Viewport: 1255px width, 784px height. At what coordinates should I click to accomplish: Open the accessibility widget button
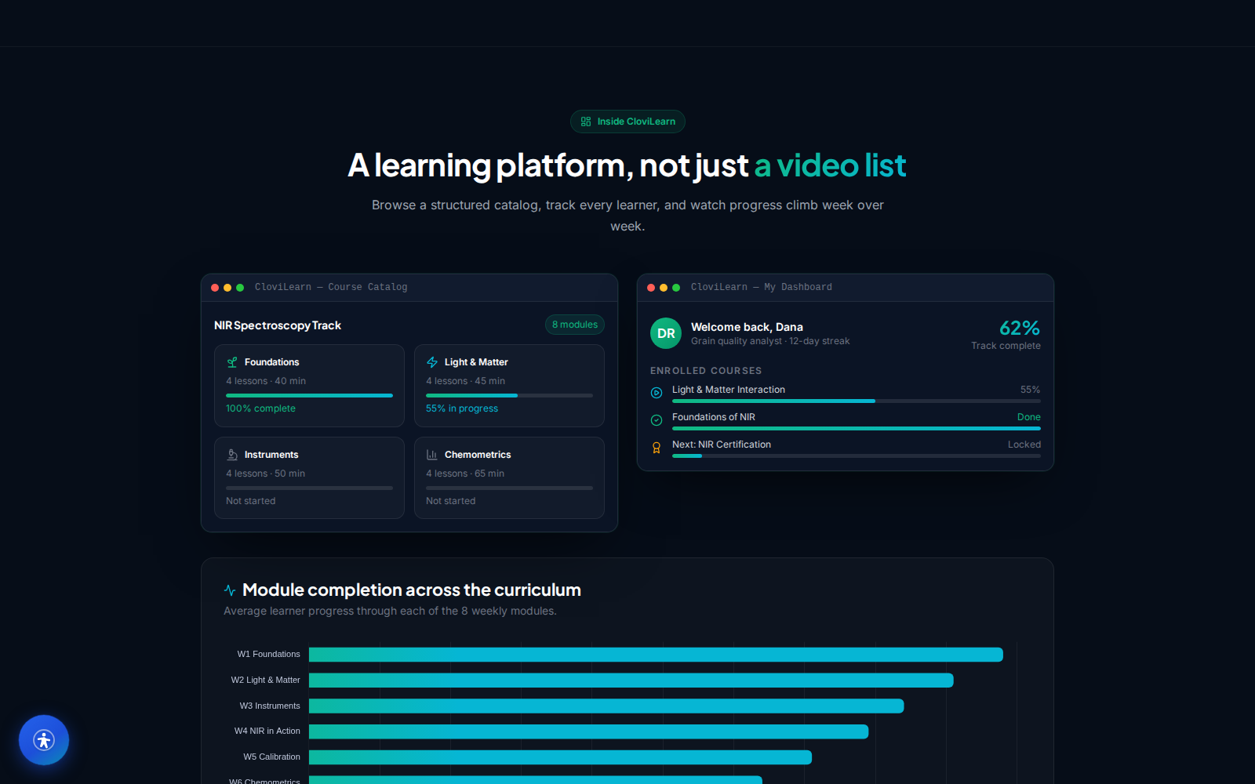pyautogui.click(x=44, y=740)
